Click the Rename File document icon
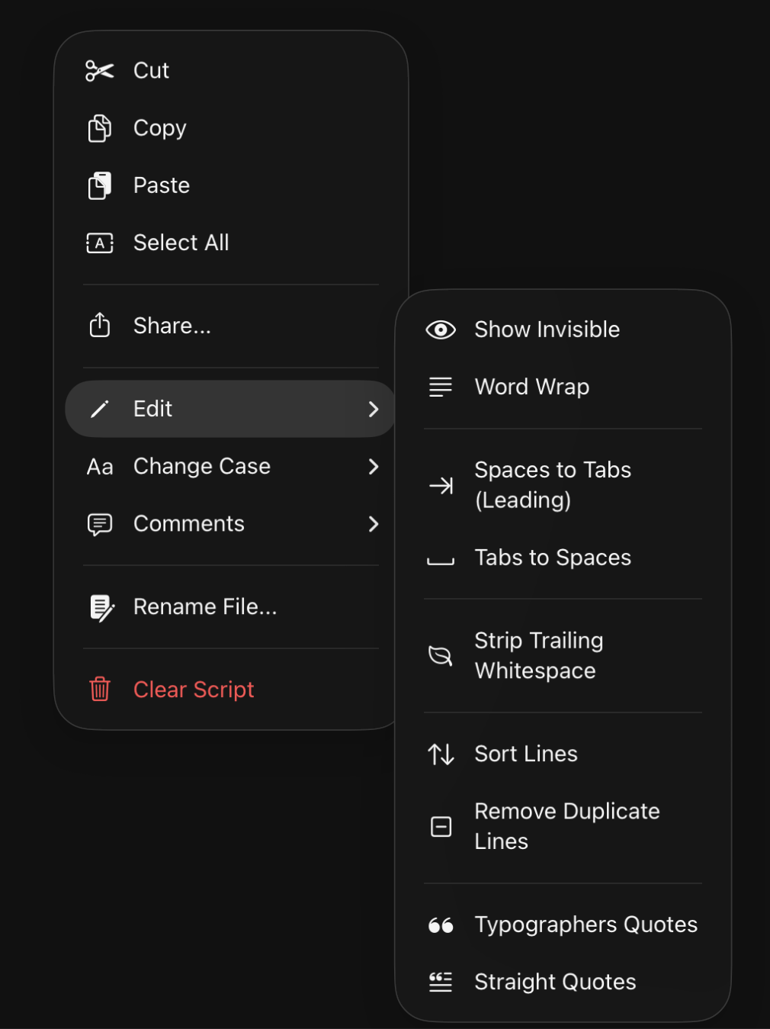 tap(101, 608)
